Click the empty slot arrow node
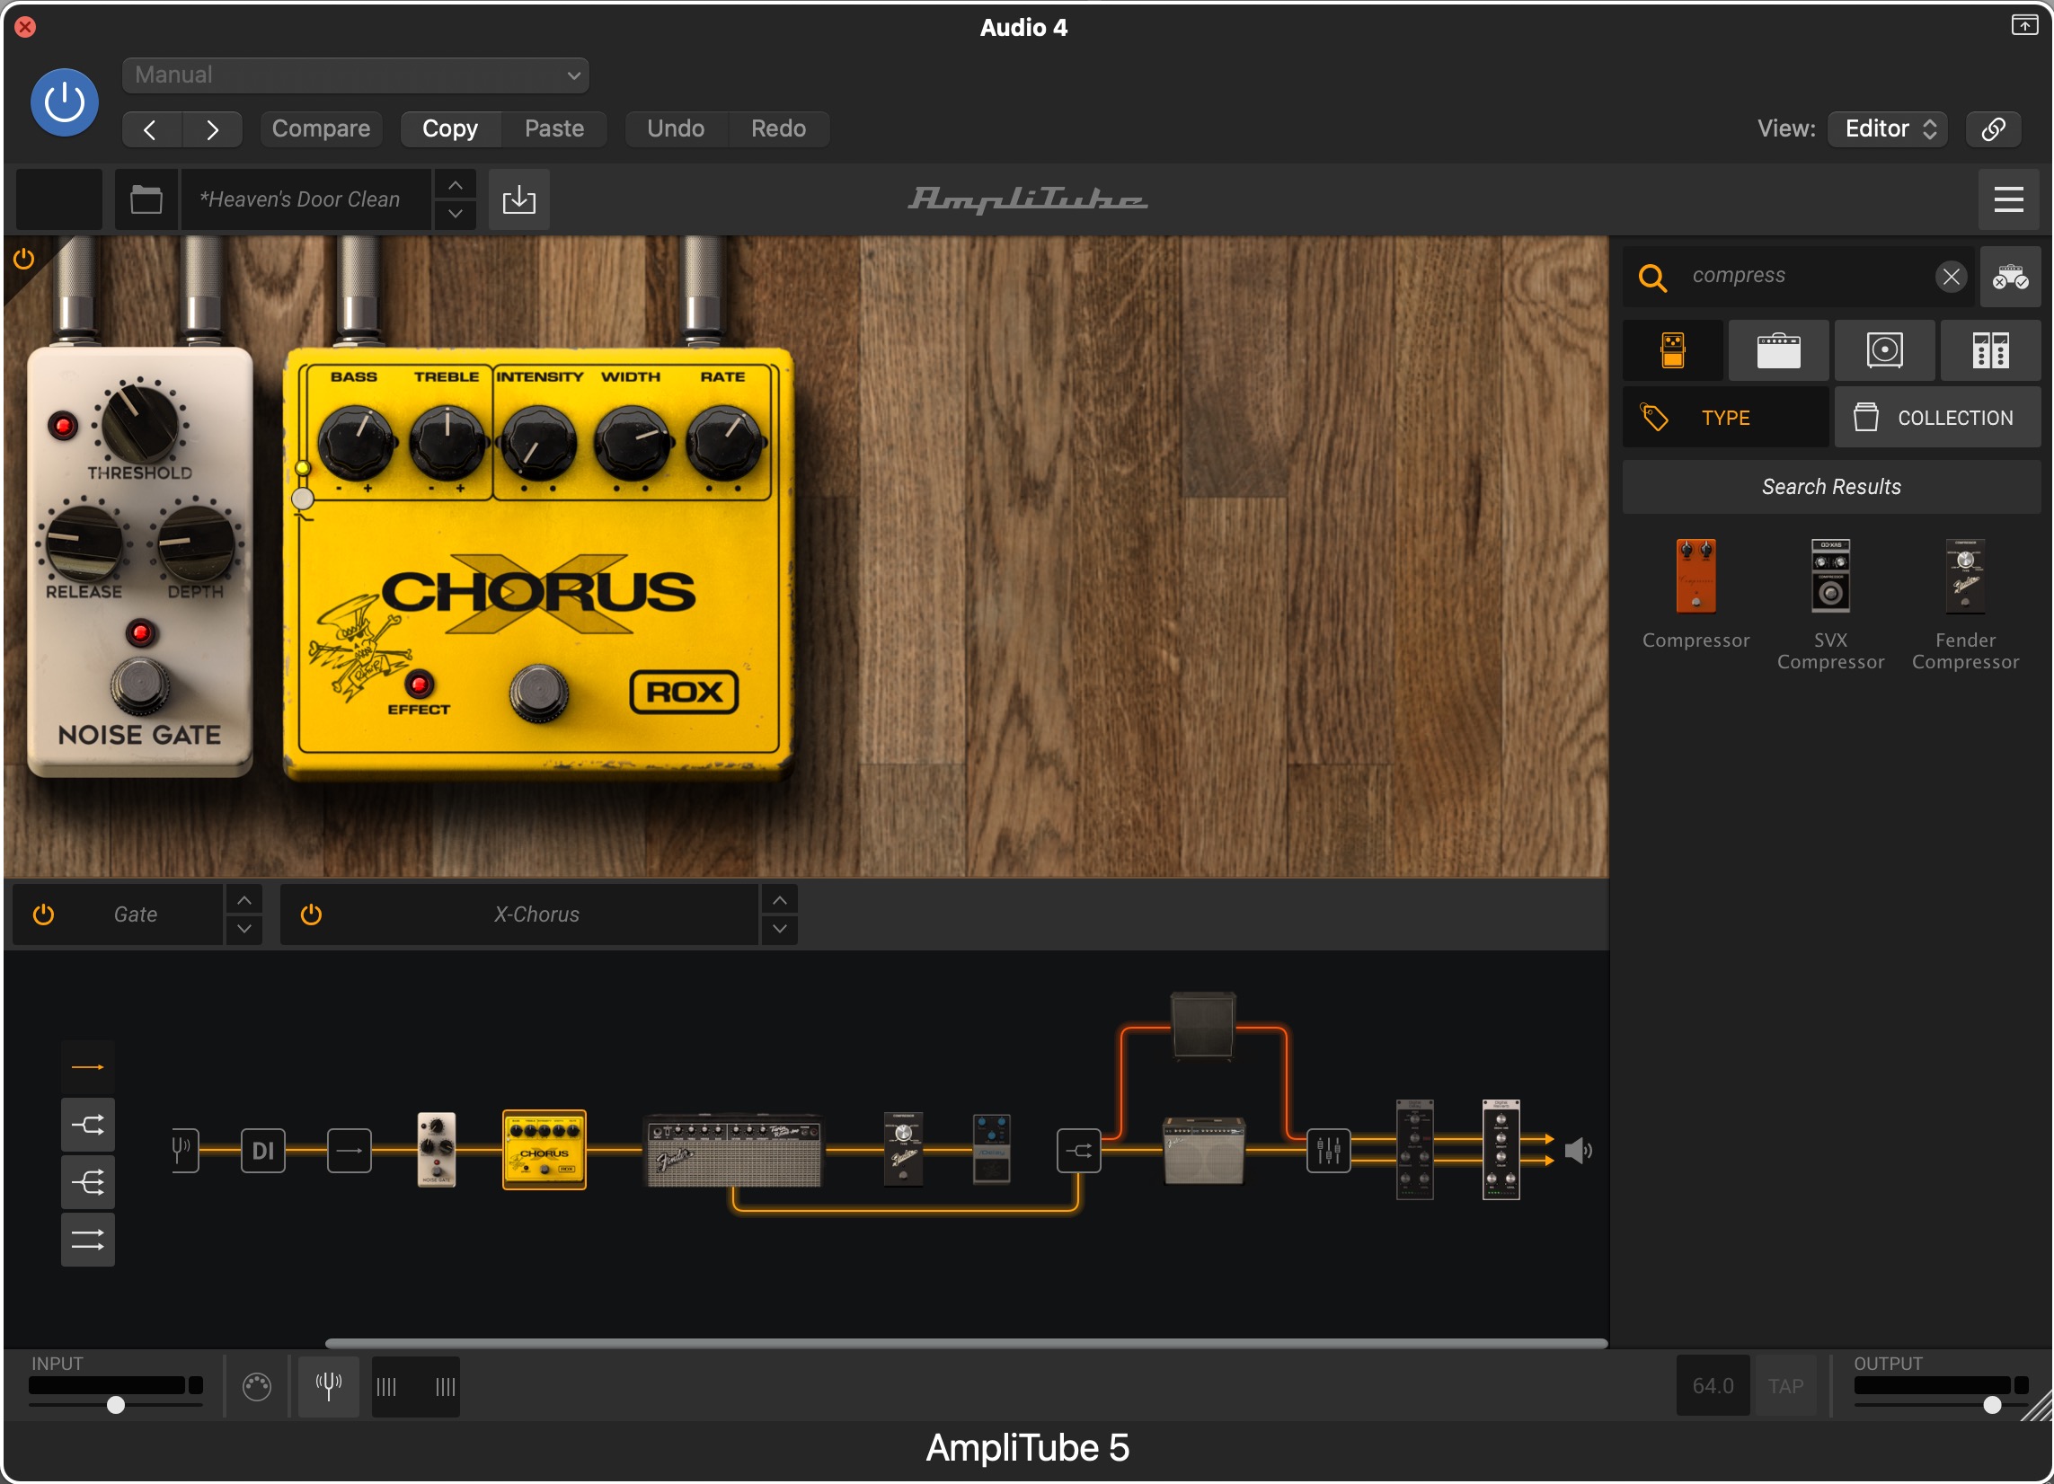Screen dimensions: 2054x1484 tap(350, 1151)
